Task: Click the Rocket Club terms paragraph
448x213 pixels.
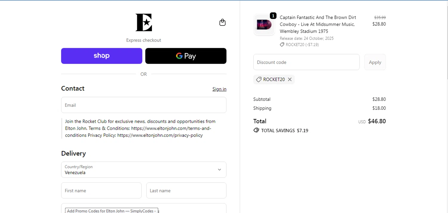Action: click(140, 128)
